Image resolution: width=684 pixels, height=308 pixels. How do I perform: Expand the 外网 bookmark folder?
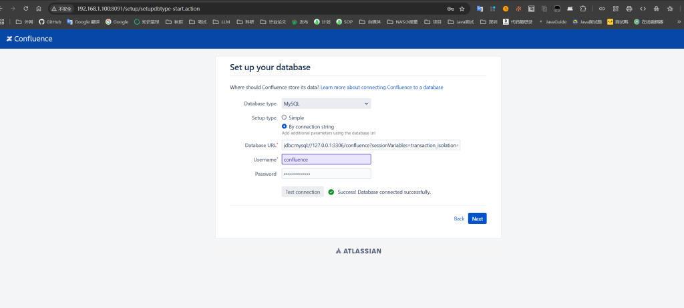[24, 21]
